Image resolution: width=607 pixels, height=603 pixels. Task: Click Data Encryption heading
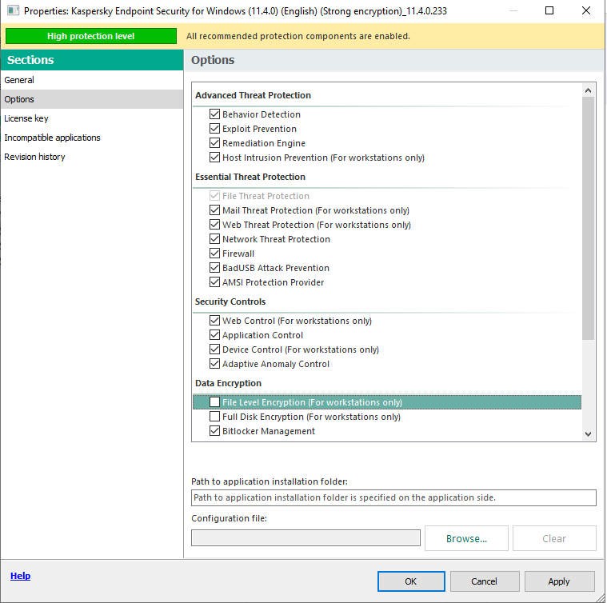coord(229,383)
